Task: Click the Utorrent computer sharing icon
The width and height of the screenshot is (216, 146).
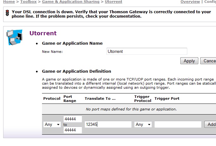Action: pyautogui.click(x=15, y=37)
